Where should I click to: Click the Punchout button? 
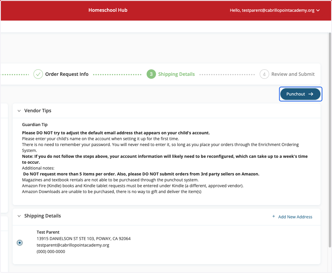[300, 94]
